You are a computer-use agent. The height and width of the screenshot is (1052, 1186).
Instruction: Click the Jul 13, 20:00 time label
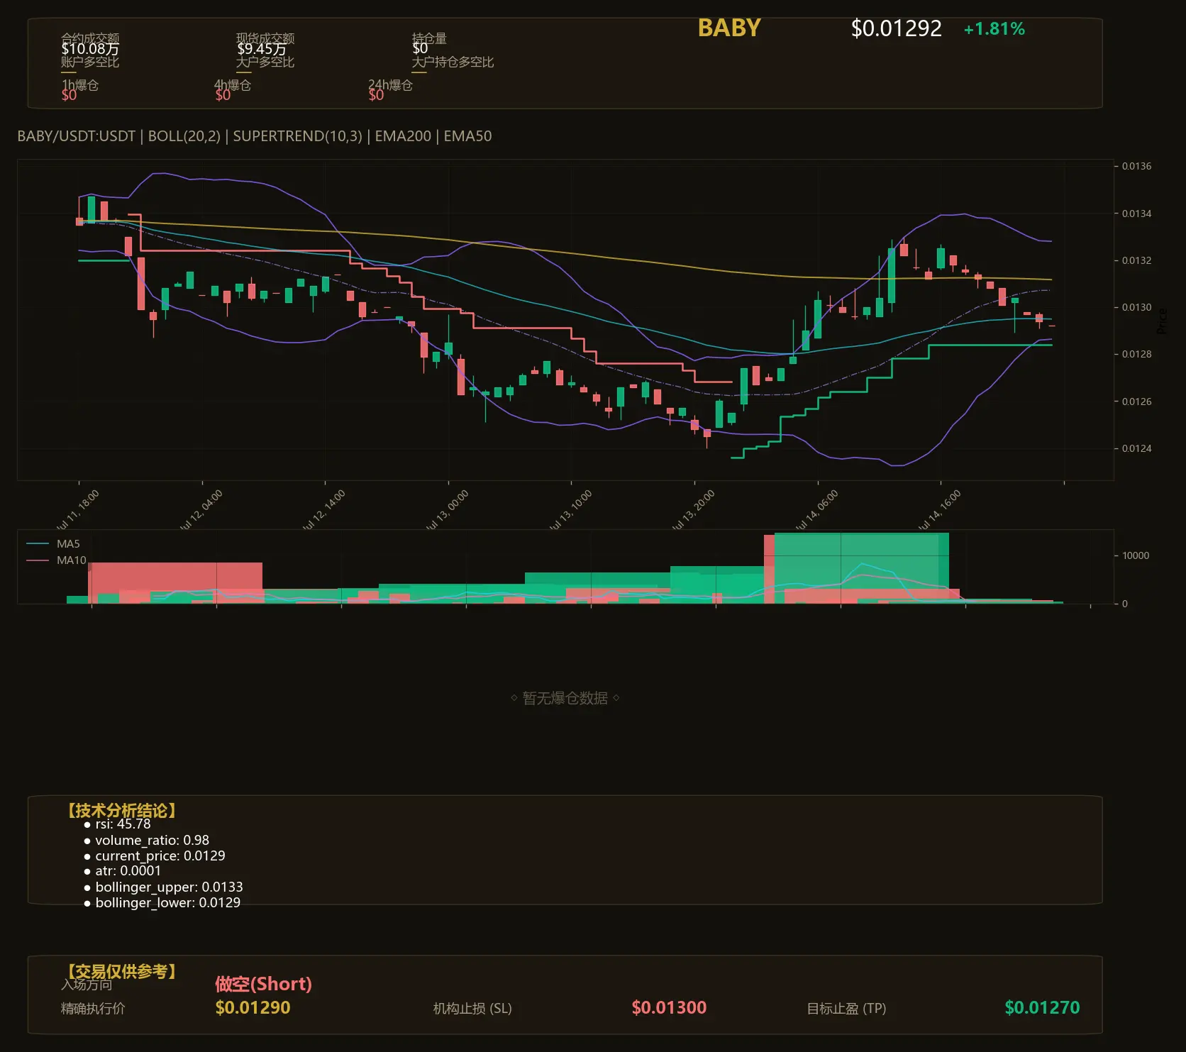pos(693,510)
